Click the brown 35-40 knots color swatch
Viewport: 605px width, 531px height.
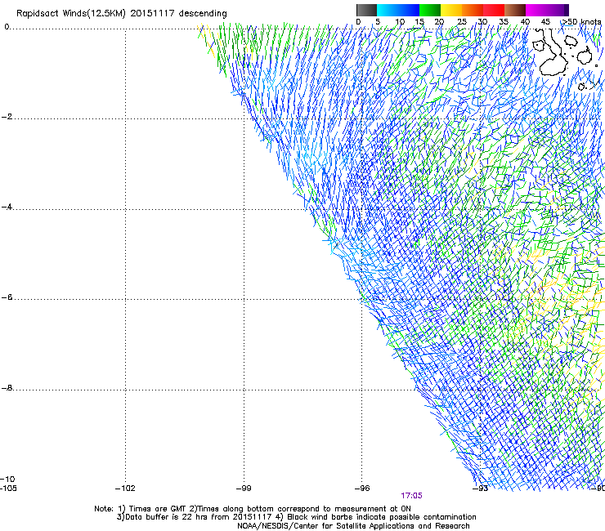(515, 10)
